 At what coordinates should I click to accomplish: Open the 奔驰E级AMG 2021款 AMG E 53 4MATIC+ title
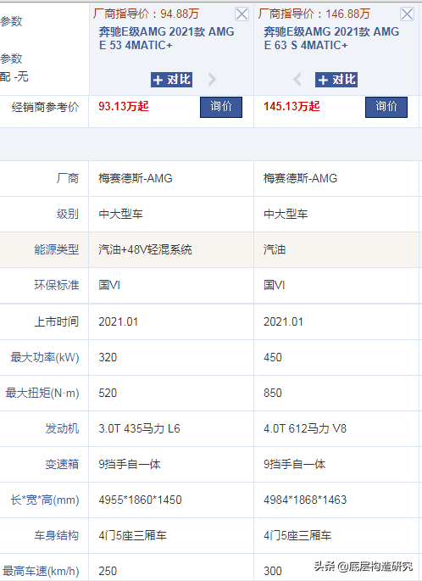166,38
